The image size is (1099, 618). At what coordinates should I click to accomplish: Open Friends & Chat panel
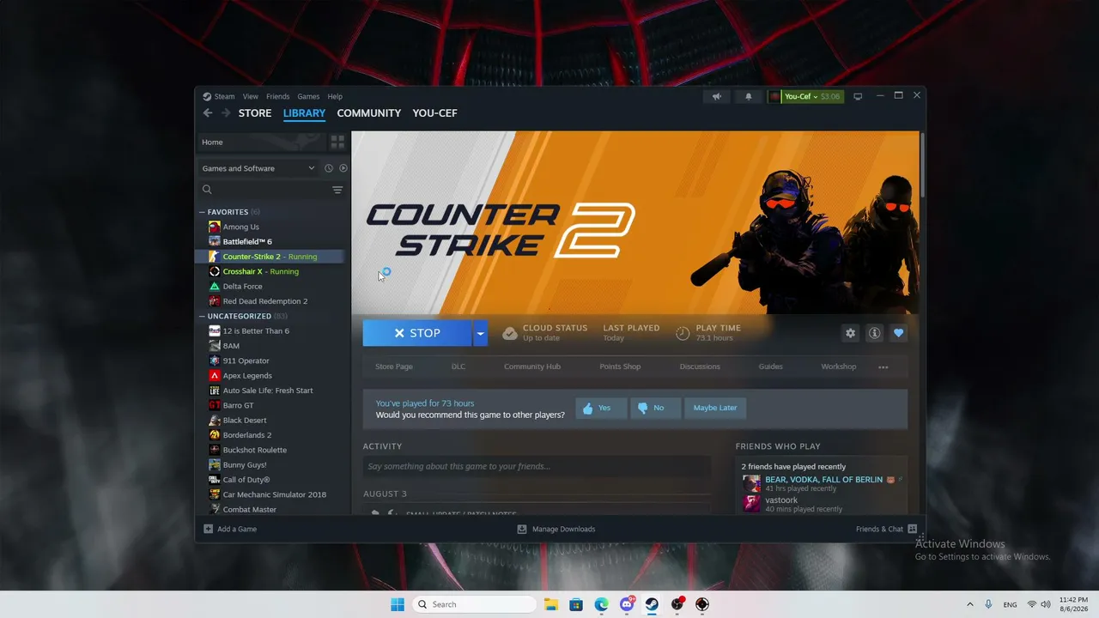pyautogui.click(x=886, y=529)
